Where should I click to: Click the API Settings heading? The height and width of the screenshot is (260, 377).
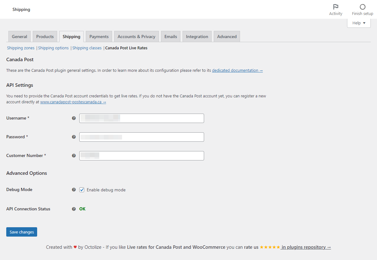tap(20, 85)
